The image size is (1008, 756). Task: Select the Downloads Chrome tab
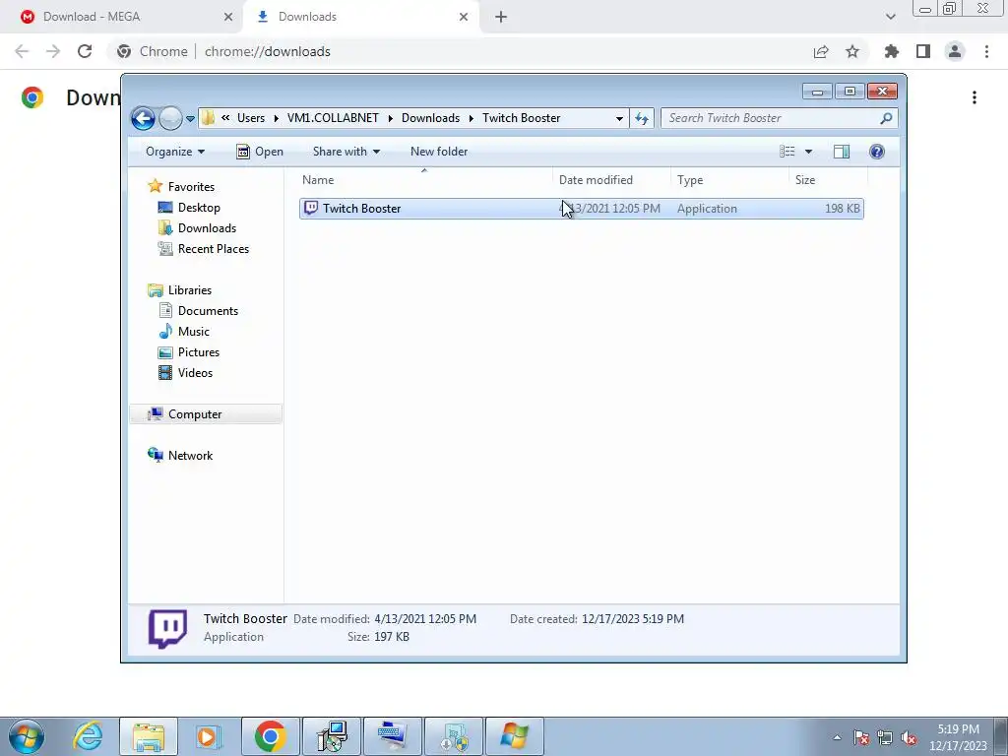[x=360, y=17]
